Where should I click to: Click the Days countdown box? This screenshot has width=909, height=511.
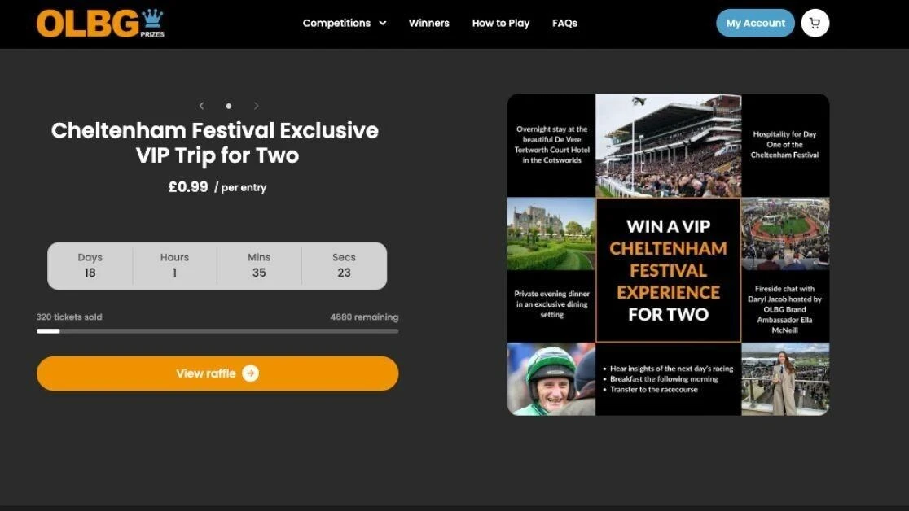pos(90,266)
